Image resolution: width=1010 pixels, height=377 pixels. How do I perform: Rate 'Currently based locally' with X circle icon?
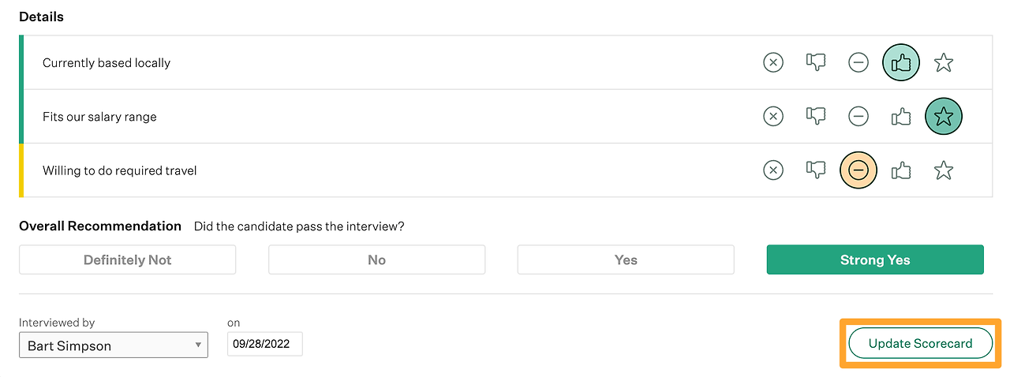773,62
